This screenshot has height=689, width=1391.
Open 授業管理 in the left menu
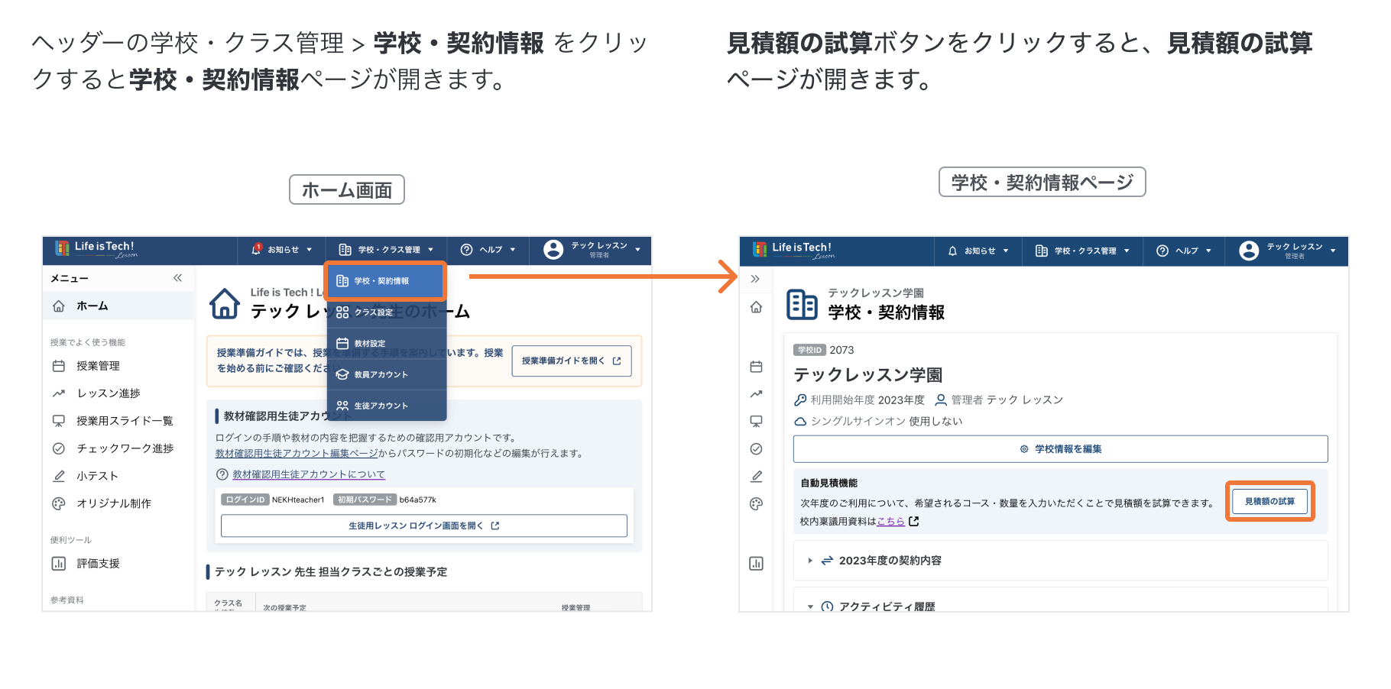click(98, 366)
